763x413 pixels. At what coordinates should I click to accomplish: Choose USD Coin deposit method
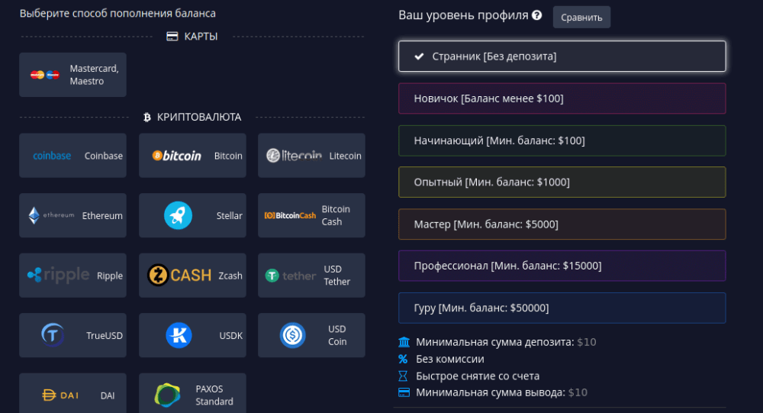click(x=311, y=335)
